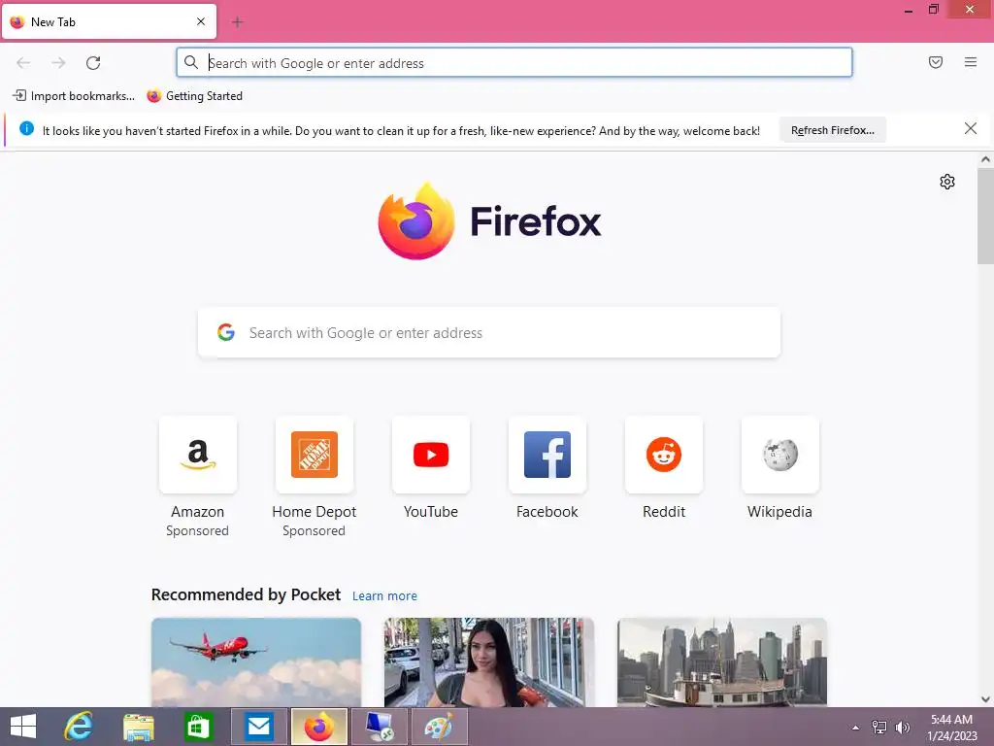This screenshot has width=994, height=746.
Task: Open the Save to Pocket icon
Action: point(935,62)
